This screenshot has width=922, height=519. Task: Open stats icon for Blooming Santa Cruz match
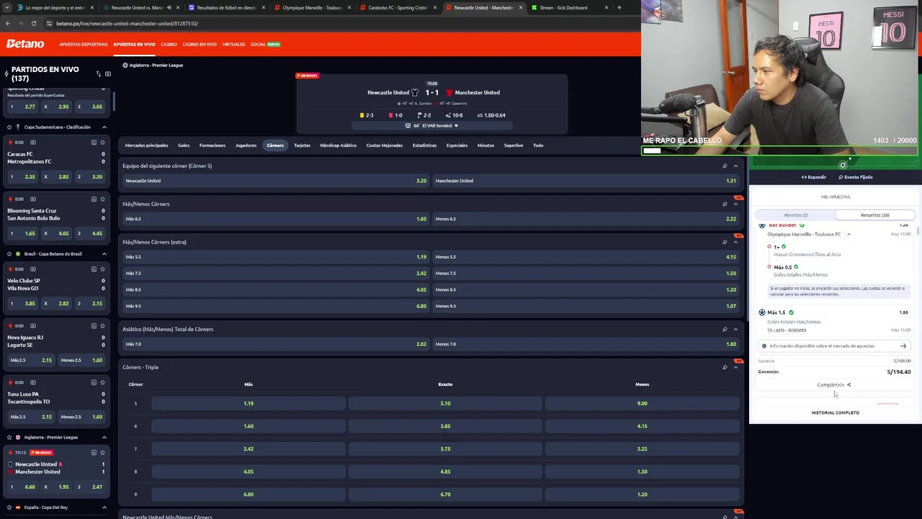[x=94, y=199]
